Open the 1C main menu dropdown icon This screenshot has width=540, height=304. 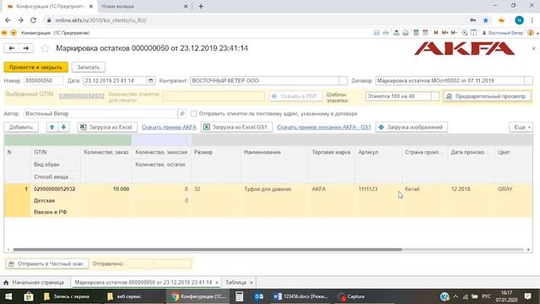[x=13, y=33]
